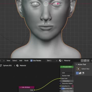Click the new material duplicate icon
Image resolution: width=92 pixels, height=92 pixels.
85,61
